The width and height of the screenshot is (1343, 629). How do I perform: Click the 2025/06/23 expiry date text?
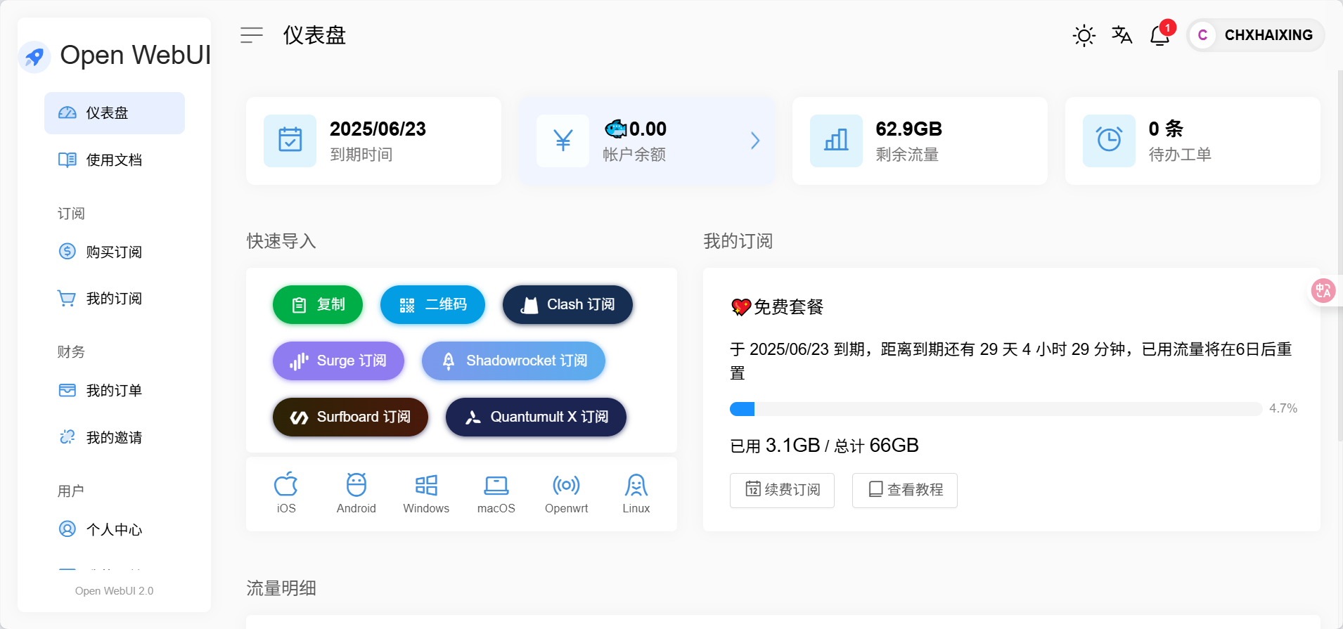point(378,129)
